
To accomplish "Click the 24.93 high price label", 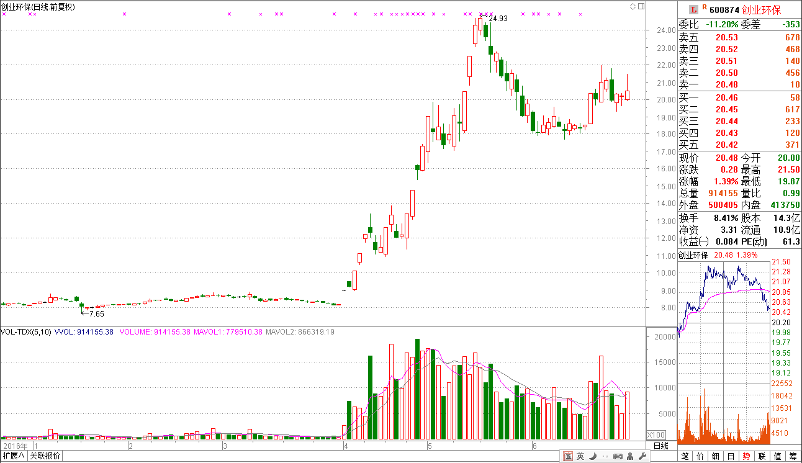I will pyautogui.click(x=498, y=19).
